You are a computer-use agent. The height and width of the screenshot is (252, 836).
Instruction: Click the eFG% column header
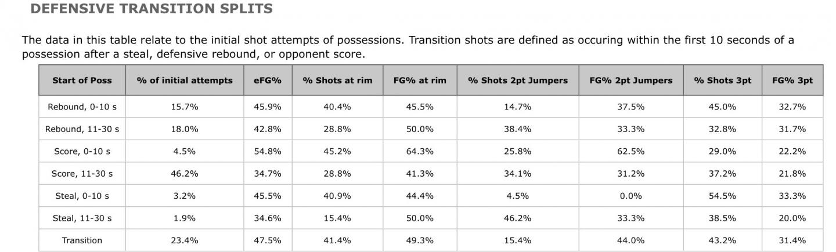[268, 81]
